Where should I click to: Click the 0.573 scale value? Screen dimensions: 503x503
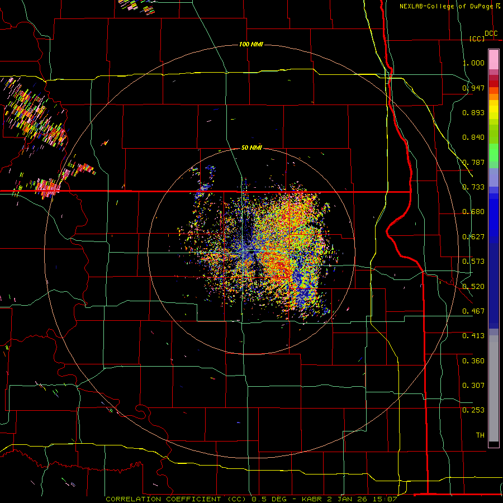pos(473,262)
